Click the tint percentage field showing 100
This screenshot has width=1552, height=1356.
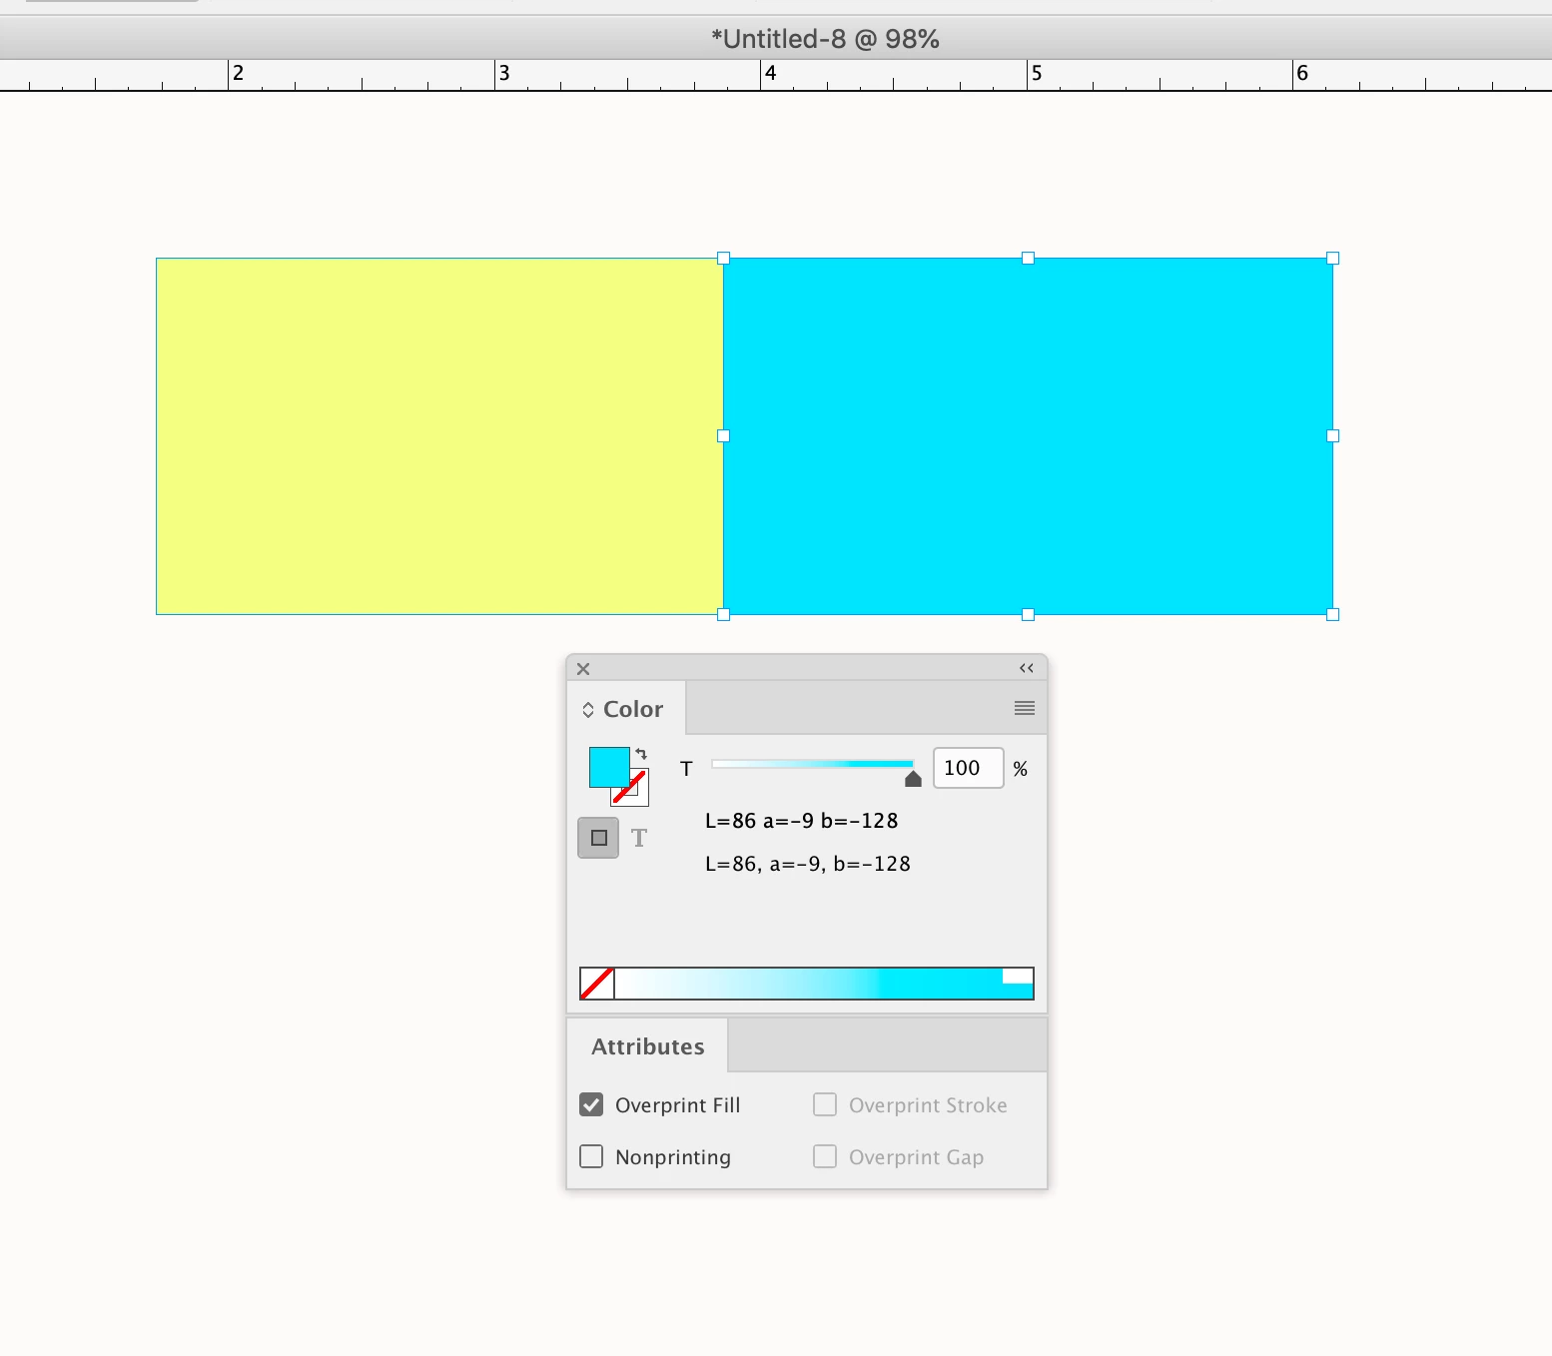pyautogui.click(x=968, y=768)
